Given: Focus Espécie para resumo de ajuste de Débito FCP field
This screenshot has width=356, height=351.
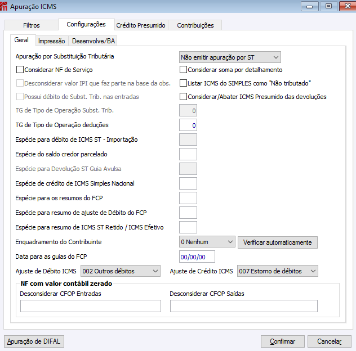Looking at the screenshot, I should click(188, 213).
